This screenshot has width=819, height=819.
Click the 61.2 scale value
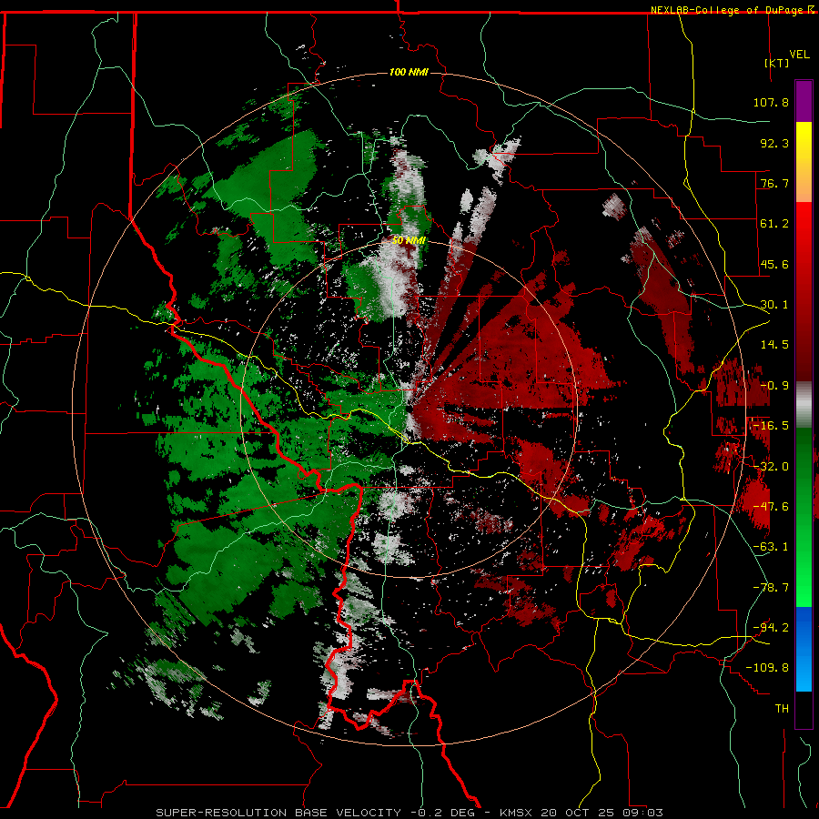click(x=774, y=224)
